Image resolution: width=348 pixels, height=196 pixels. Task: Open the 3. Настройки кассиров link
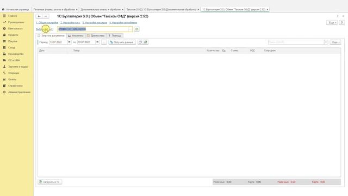[95, 23]
